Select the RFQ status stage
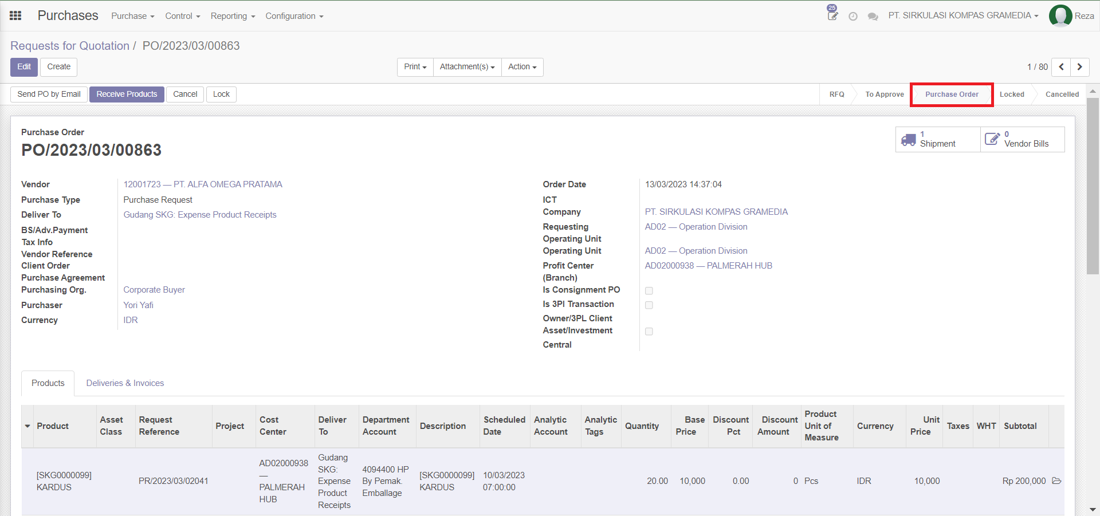The width and height of the screenshot is (1100, 516). [x=837, y=94]
